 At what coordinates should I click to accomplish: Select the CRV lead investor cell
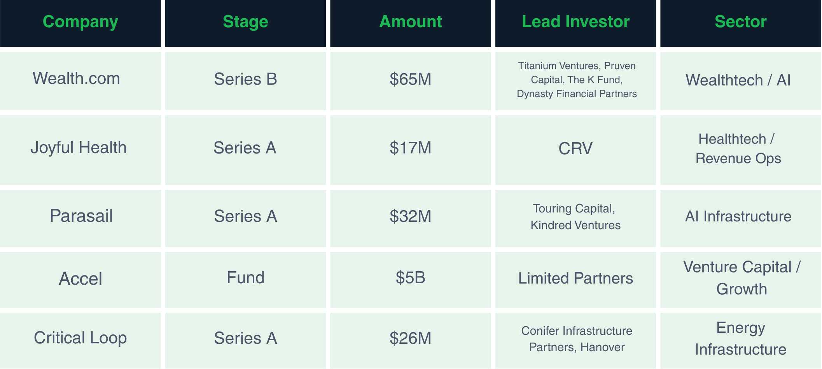575,150
